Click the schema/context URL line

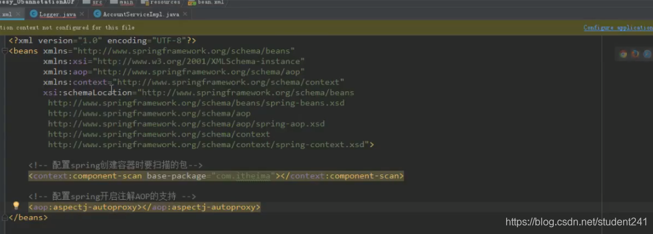click(159, 134)
